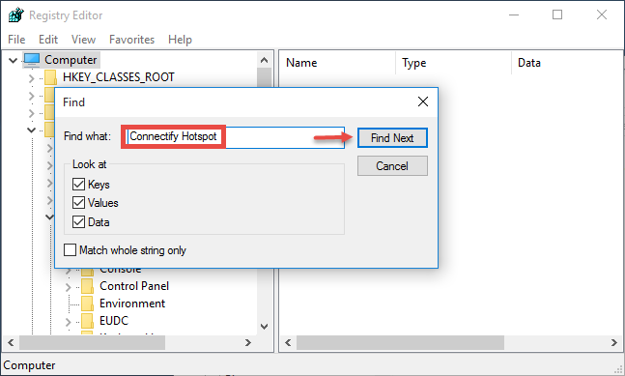The height and width of the screenshot is (376, 625).
Task: Enable Match whole string only
Action: coord(70,250)
